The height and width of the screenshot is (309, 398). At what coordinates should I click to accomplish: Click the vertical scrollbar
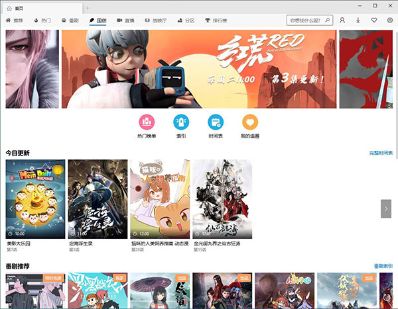(x=396, y=94)
